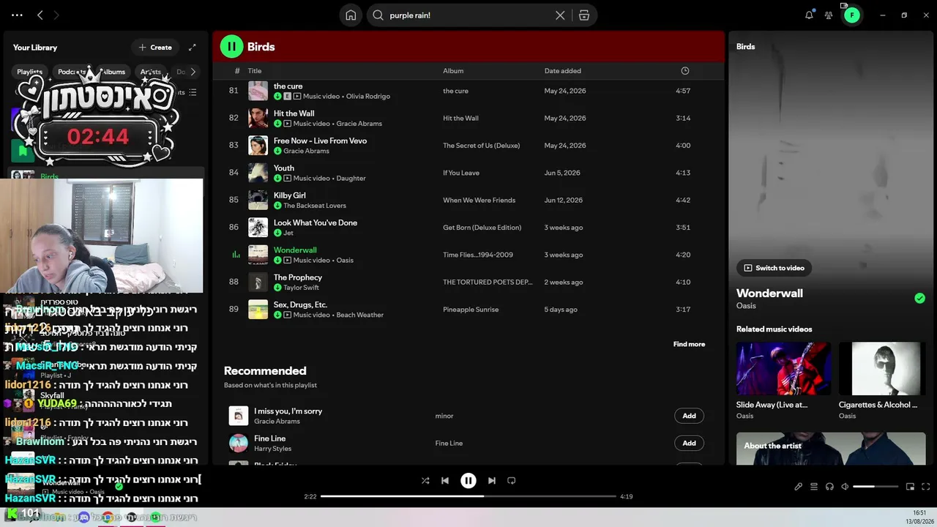
Task: Toggle repeat mode
Action: point(512,481)
